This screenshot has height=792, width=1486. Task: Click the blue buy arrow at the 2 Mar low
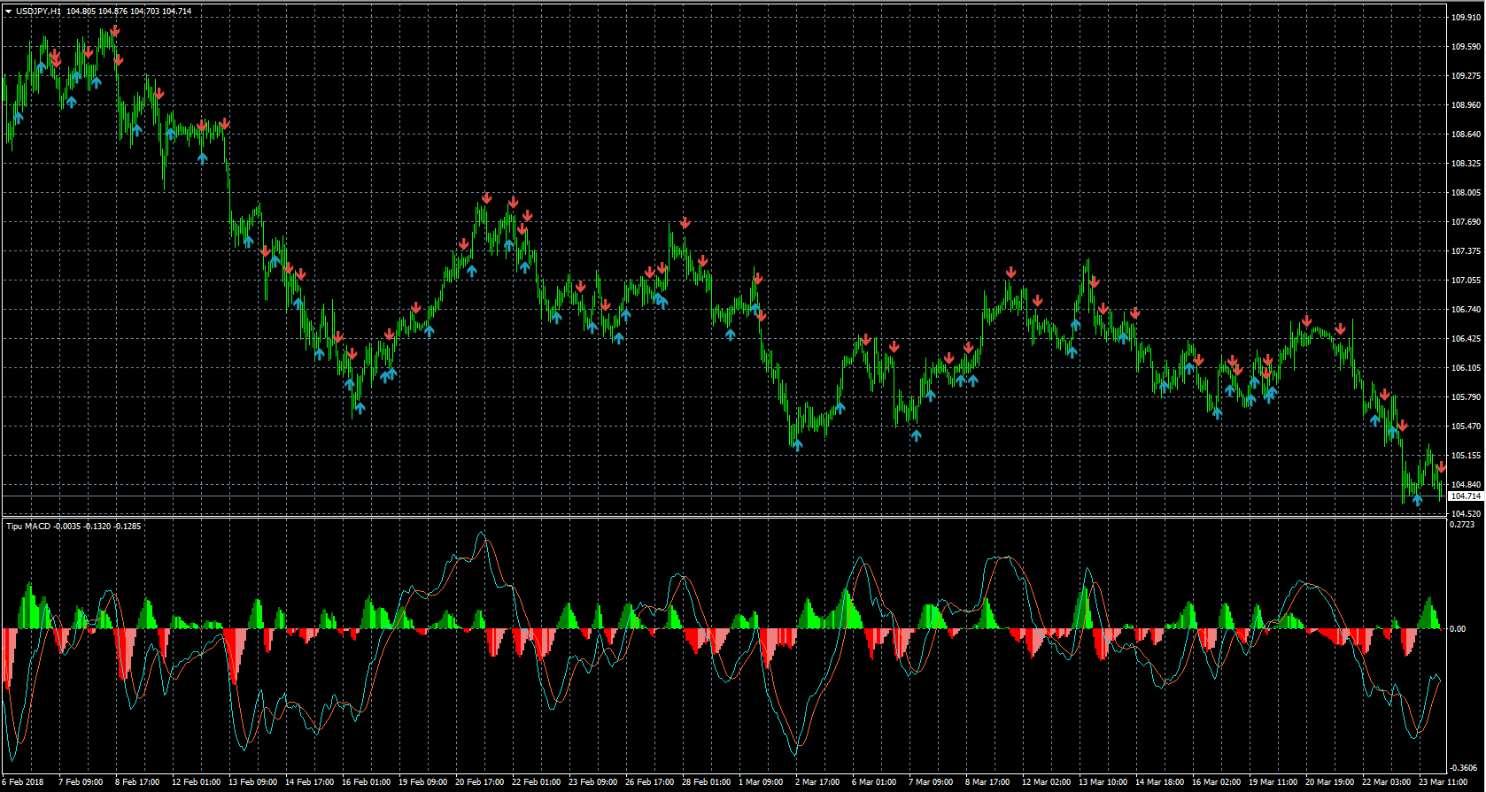797,445
